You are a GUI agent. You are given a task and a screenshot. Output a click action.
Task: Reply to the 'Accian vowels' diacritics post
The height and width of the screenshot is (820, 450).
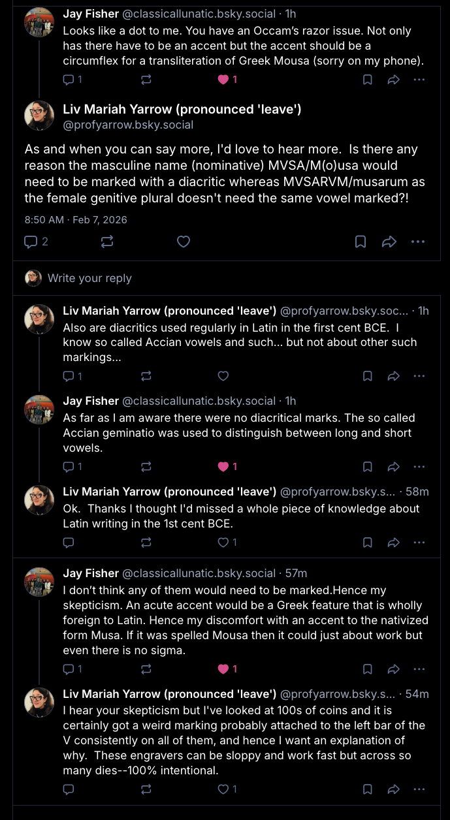pos(69,376)
